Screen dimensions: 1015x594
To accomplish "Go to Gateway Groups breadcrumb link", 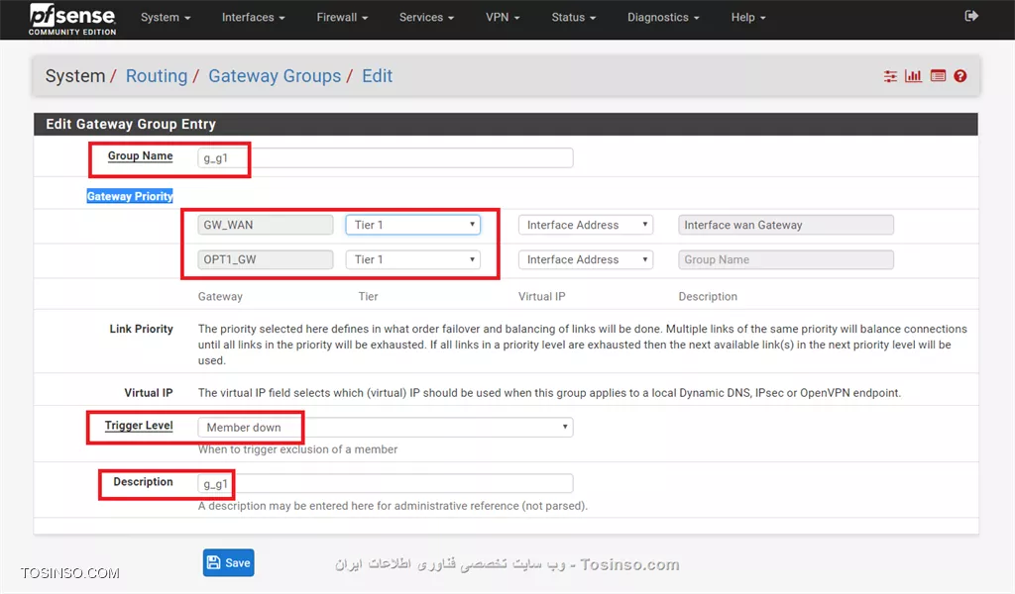I will click(275, 76).
